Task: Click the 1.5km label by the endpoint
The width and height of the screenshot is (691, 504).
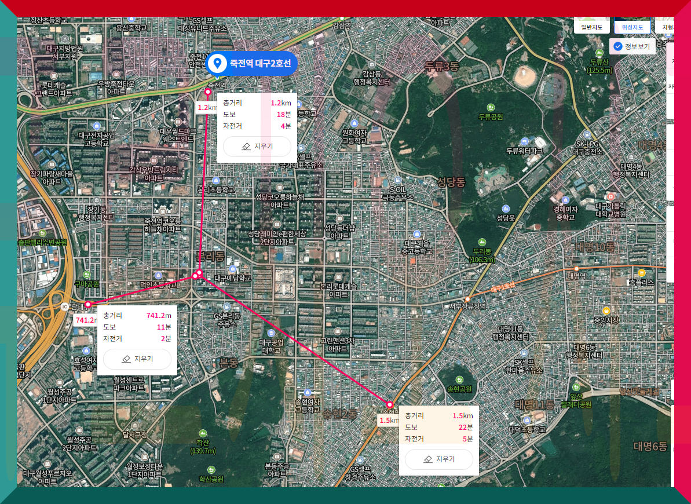Action: click(x=389, y=420)
